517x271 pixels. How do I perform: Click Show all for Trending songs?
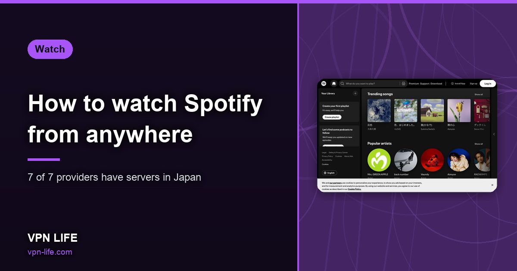[479, 94]
